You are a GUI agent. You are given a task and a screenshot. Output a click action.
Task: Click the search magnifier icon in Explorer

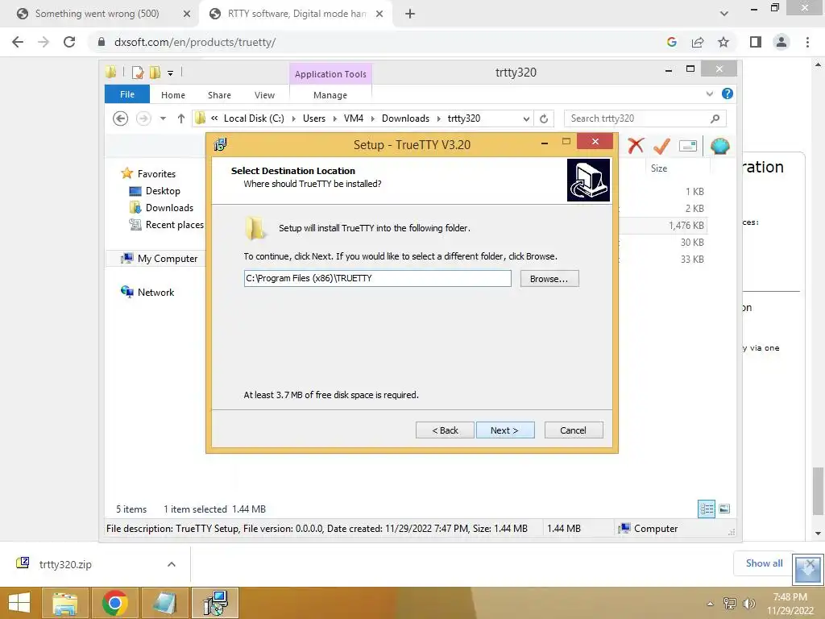click(715, 118)
